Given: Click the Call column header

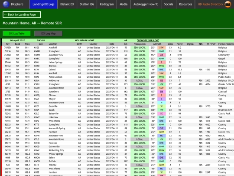Looking at the screenshot, I should click(x=41, y=44).
